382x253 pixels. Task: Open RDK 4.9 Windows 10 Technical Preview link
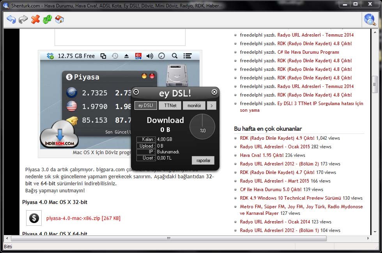[x=290, y=198]
